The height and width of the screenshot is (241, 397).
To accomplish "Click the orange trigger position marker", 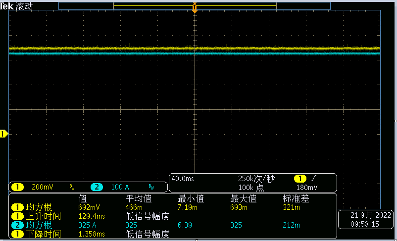I will [x=195, y=8].
